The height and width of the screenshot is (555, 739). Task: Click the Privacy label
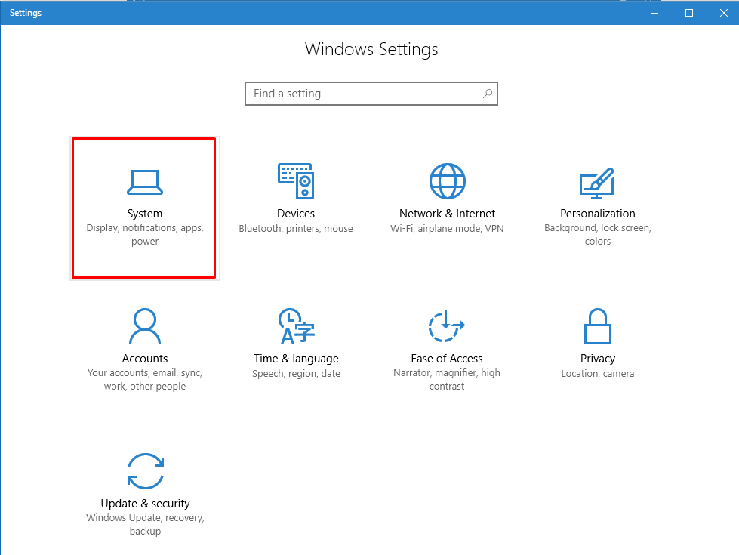598,359
